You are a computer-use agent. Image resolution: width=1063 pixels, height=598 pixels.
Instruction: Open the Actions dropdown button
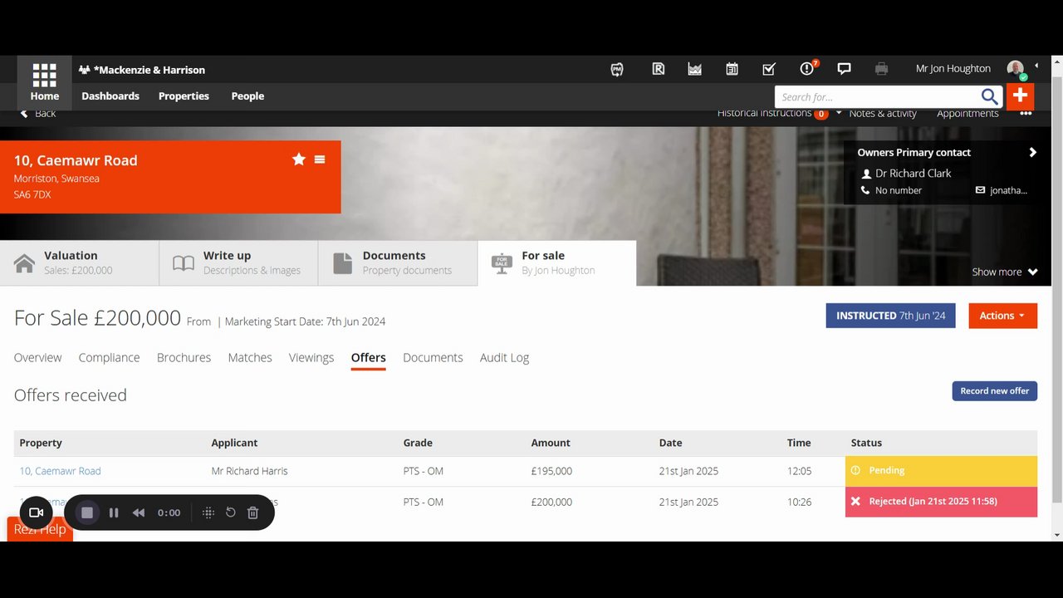coord(1002,316)
